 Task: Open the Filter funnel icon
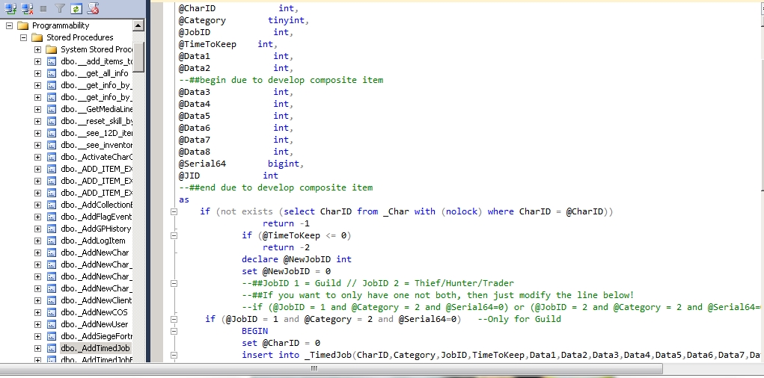[59, 8]
